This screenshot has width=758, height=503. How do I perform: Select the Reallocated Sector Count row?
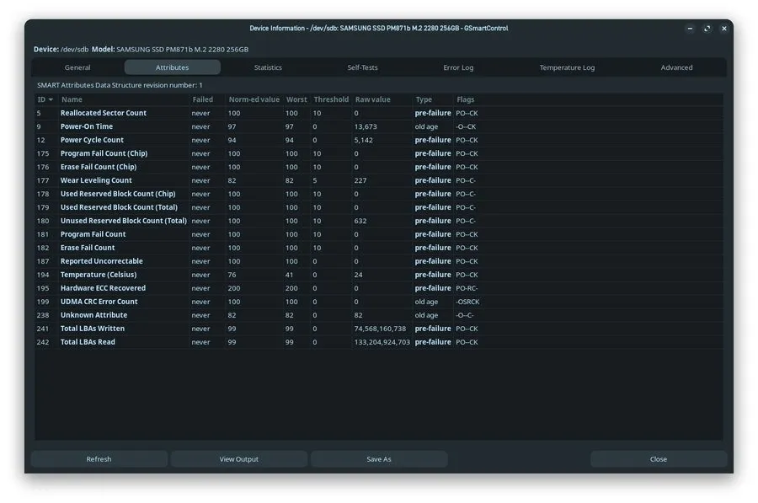(x=379, y=113)
